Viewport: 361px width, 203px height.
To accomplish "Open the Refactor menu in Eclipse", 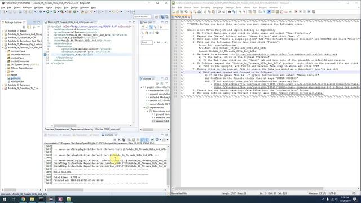I will [x=27, y=7].
